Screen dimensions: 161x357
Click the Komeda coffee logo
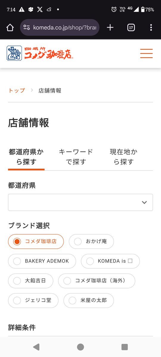[40, 53]
